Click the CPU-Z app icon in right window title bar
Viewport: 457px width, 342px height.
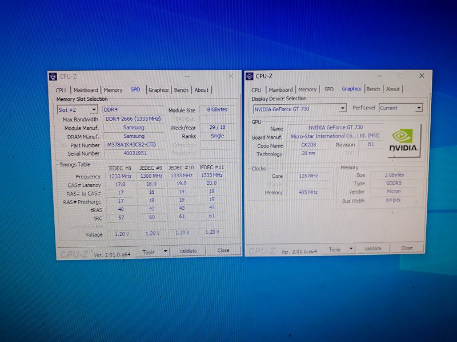tap(250, 76)
